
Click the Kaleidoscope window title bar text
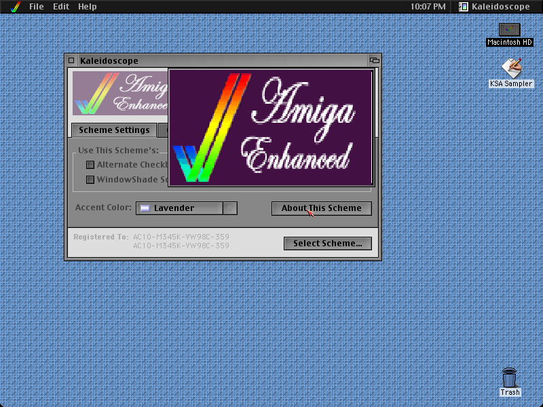pyautogui.click(x=109, y=61)
